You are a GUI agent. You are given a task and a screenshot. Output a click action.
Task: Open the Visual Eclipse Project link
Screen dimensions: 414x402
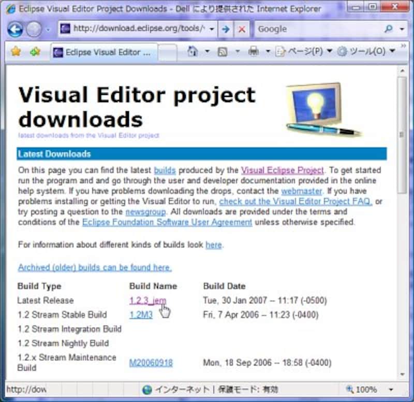282,170
